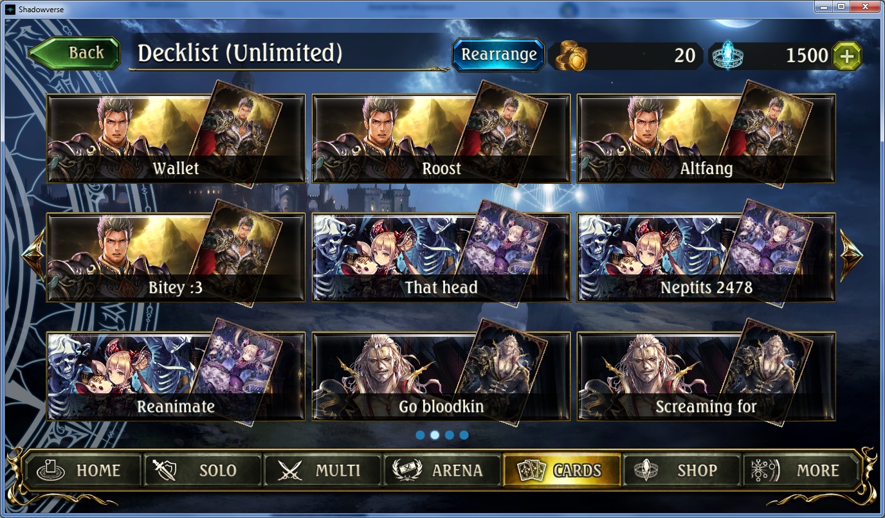Click the green plus icon to add crystals
Image resolution: width=885 pixels, height=518 pixels.
(848, 56)
